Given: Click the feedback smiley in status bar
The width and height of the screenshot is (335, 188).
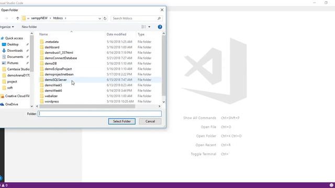Looking at the screenshot, I should tap(331, 185).
